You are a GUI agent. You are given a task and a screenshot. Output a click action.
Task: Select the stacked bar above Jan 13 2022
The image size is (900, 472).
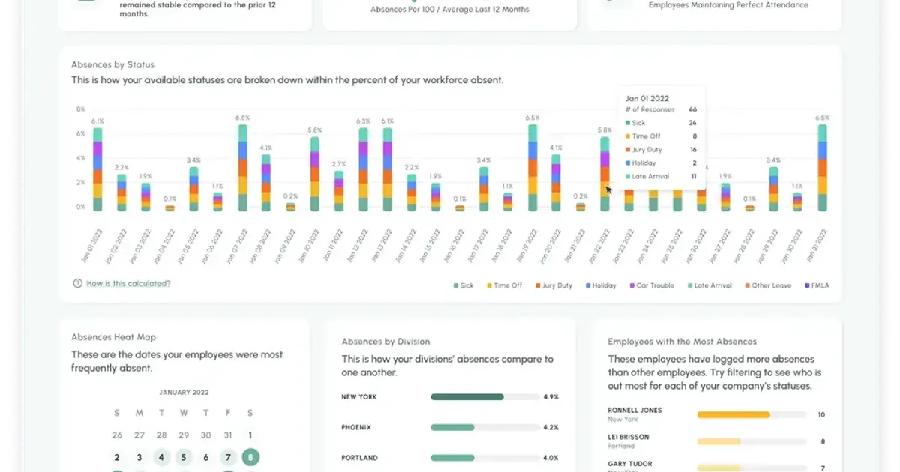[x=387, y=169]
